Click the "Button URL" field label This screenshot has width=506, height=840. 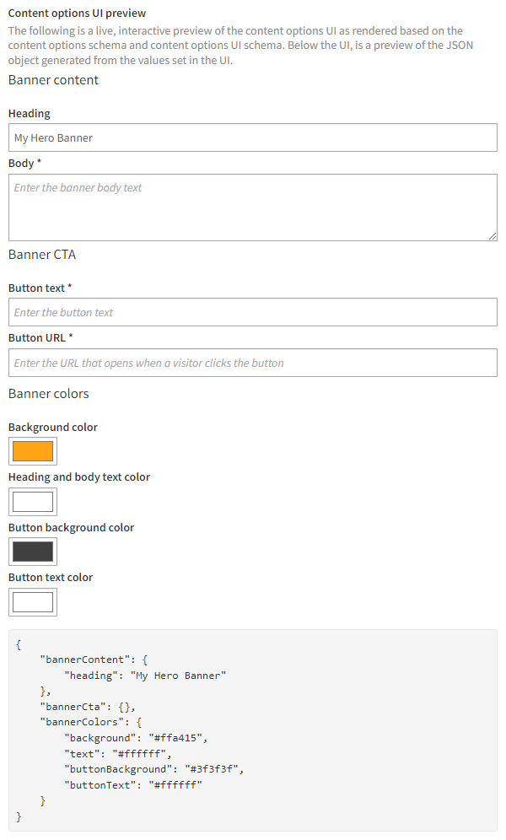(37, 337)
